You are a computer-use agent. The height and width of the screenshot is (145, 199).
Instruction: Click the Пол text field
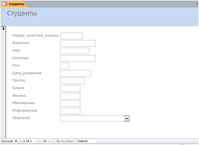(65, 66)
